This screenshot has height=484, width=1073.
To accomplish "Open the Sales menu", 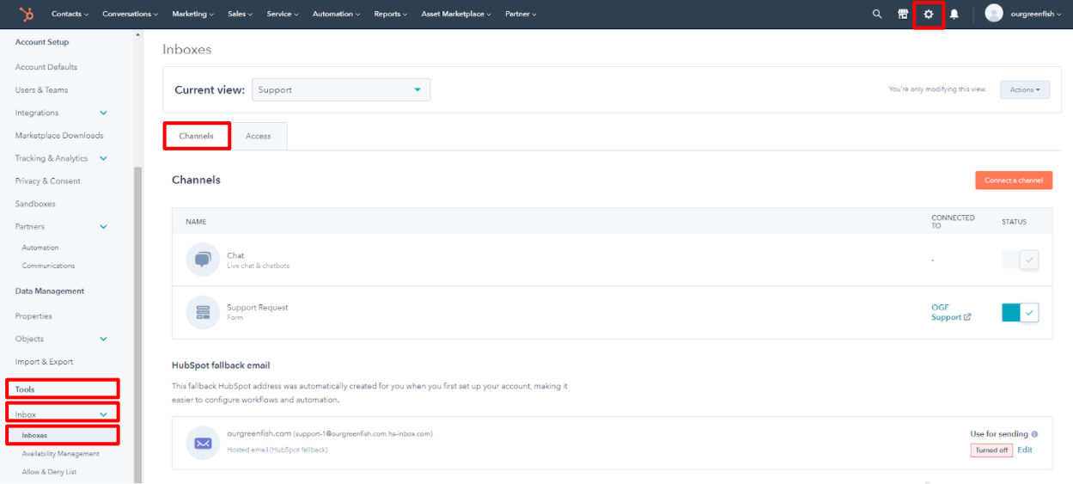I will point(241,14).
